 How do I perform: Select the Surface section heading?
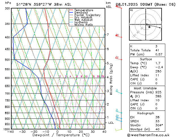coord(146,59)
